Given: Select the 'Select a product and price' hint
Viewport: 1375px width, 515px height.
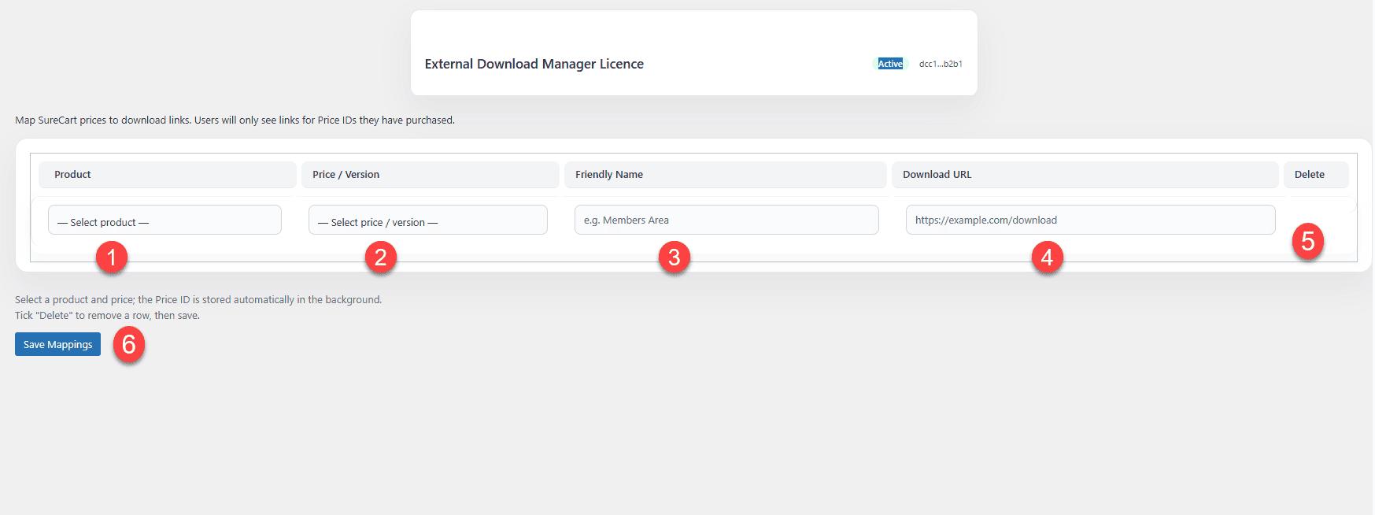Looking at the screenshot, I should point(198,300).
